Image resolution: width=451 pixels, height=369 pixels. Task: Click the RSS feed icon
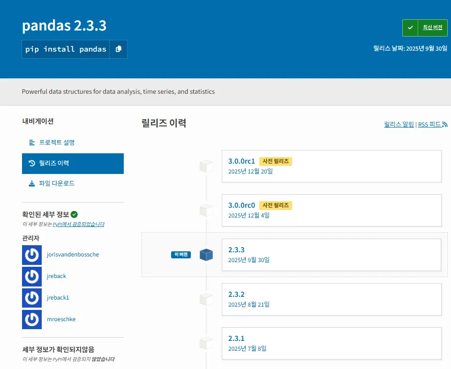(445, 125)
